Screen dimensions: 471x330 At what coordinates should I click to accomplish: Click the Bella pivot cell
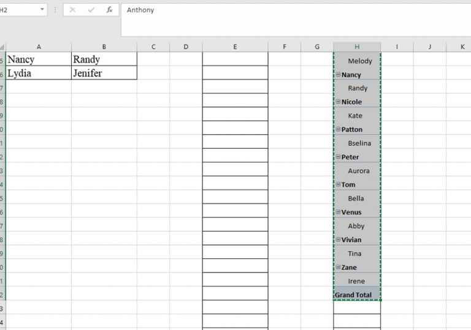[357, 197]
